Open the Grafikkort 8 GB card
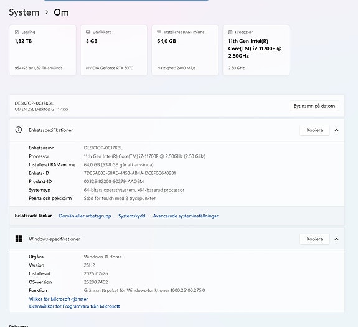 coord(114,50)
